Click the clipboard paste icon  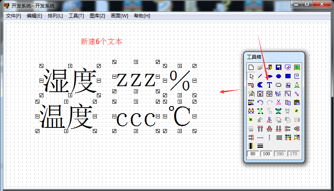click(x=297, y=102)
